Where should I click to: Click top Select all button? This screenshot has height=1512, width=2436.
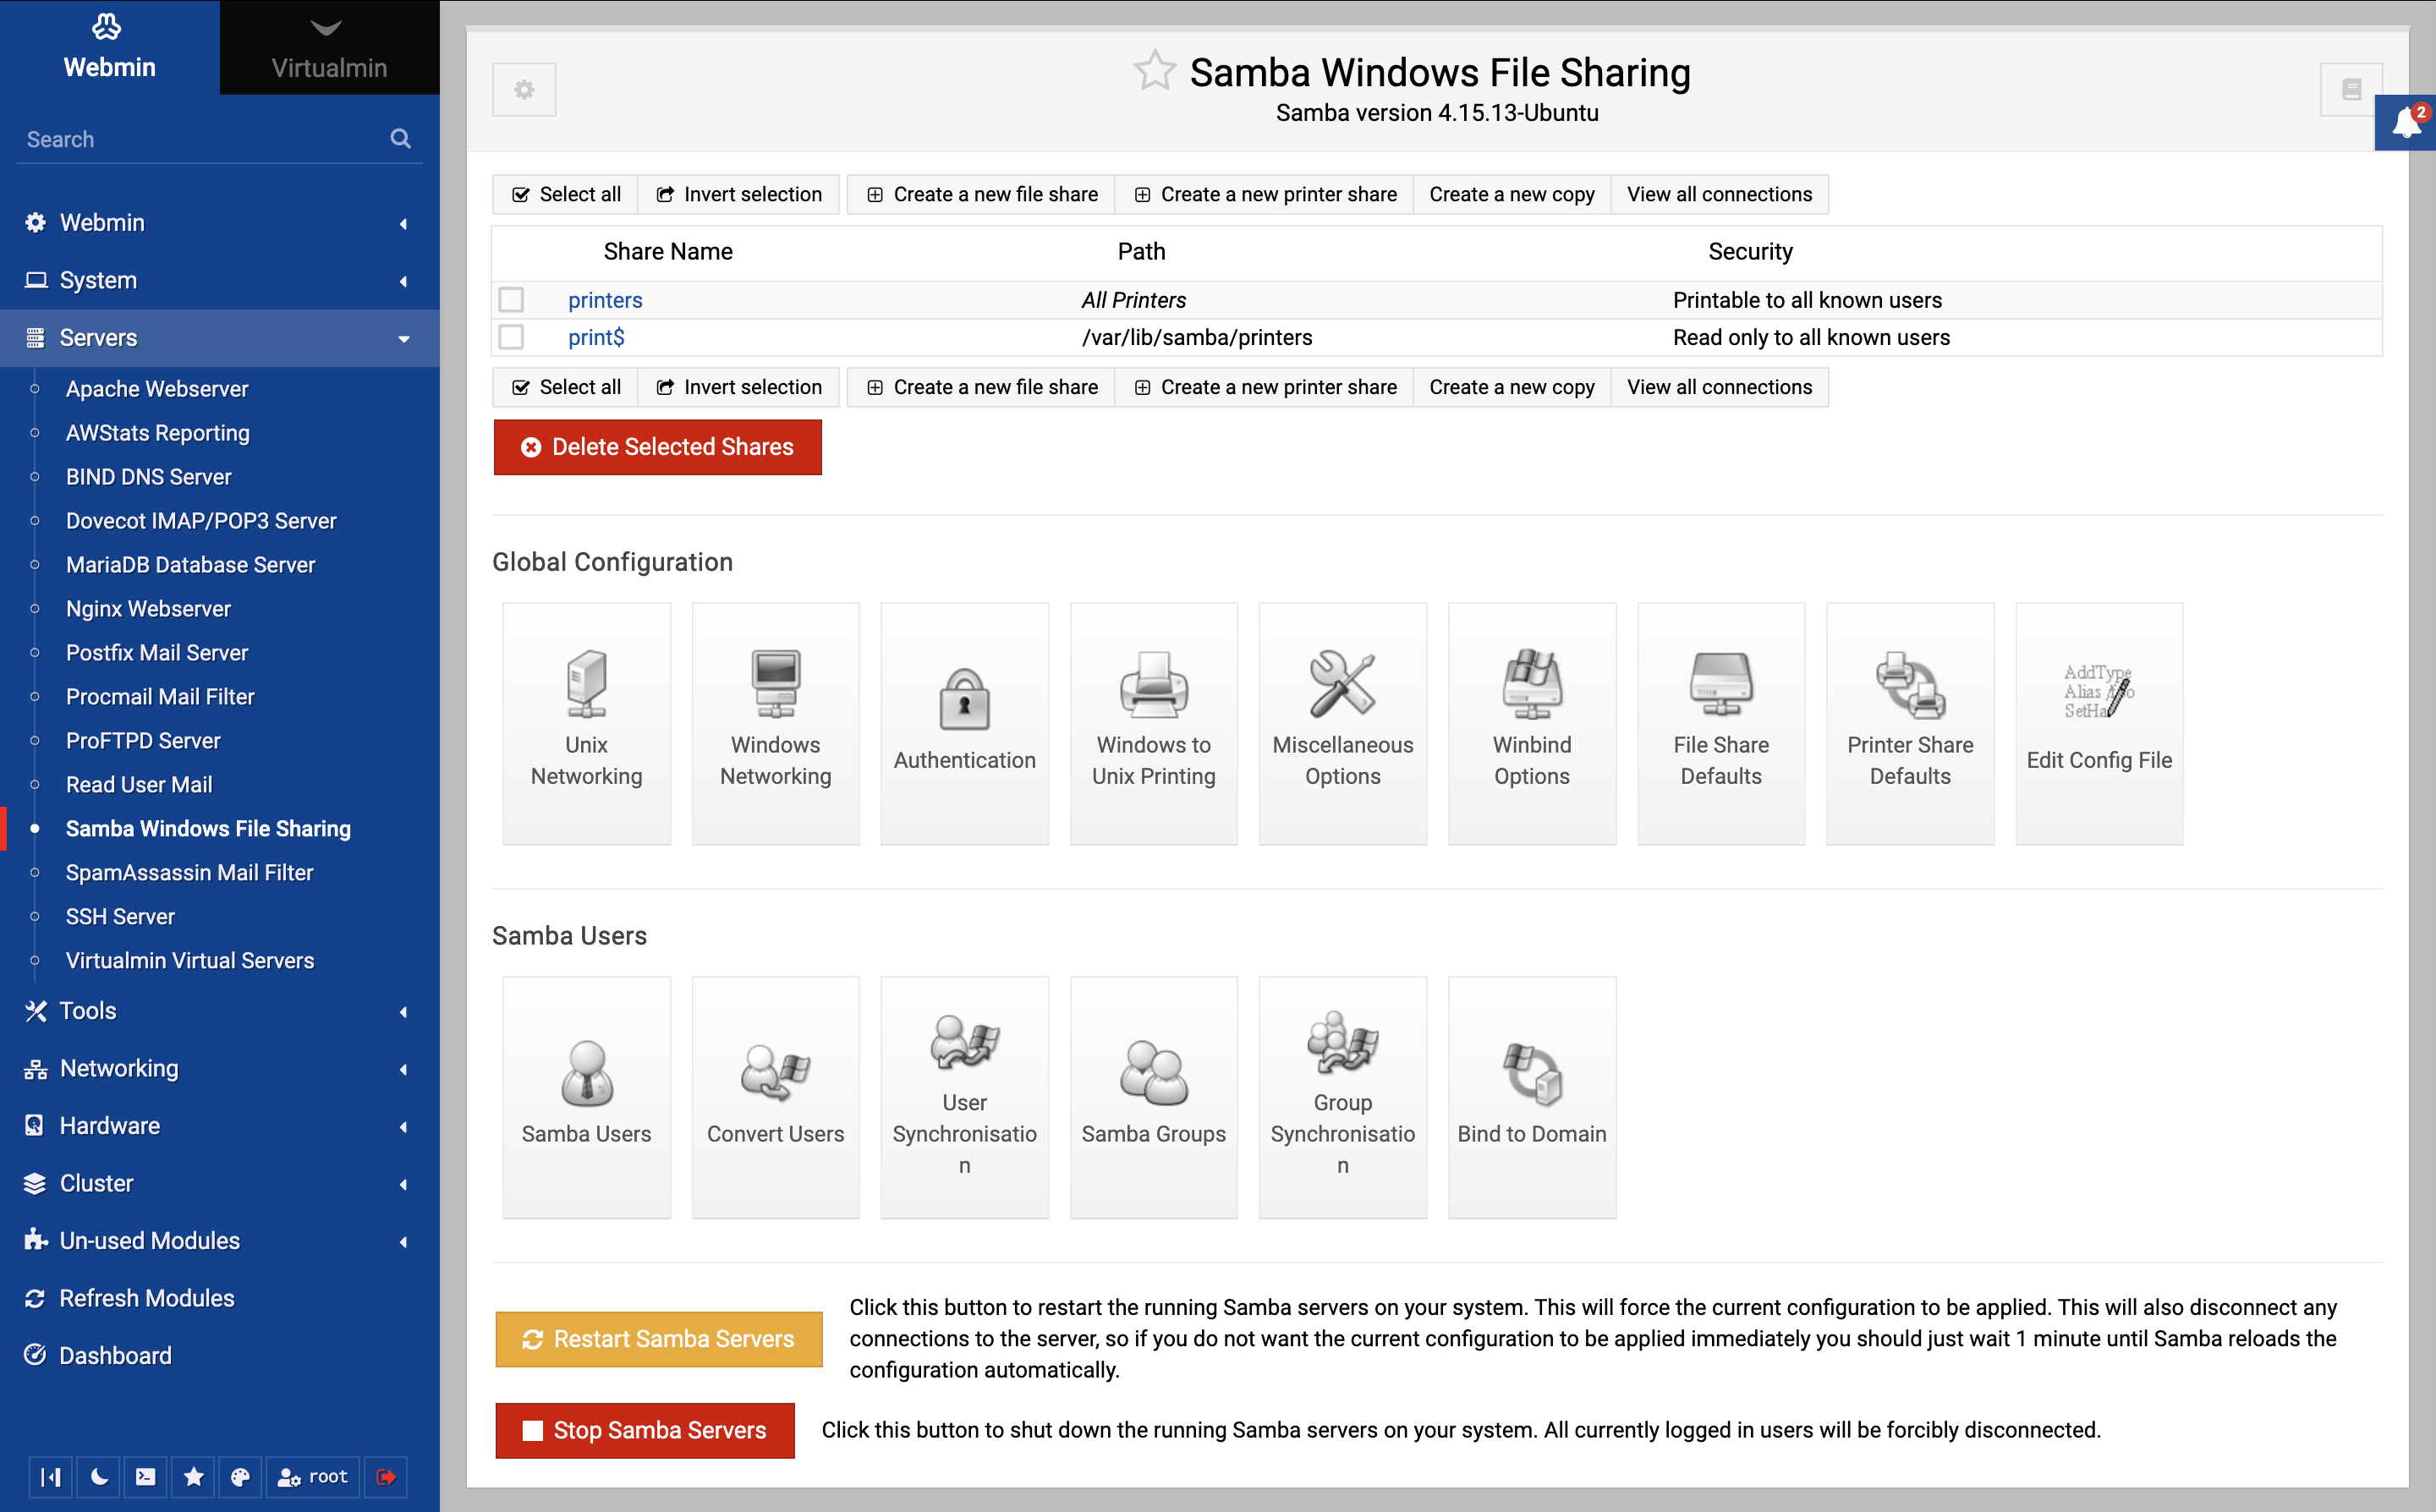point(566,194)
